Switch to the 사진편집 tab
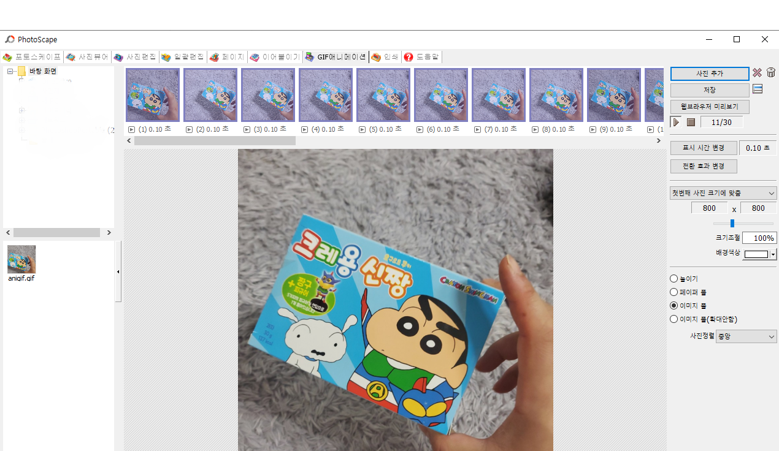 click(135, 57)
